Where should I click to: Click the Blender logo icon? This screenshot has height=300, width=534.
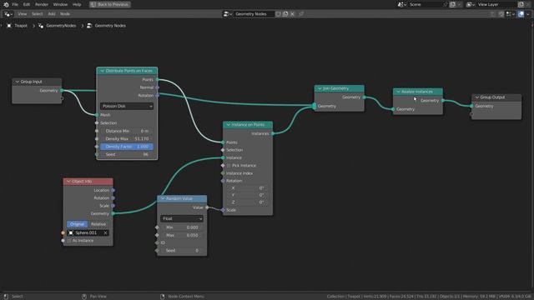point(6,4)
